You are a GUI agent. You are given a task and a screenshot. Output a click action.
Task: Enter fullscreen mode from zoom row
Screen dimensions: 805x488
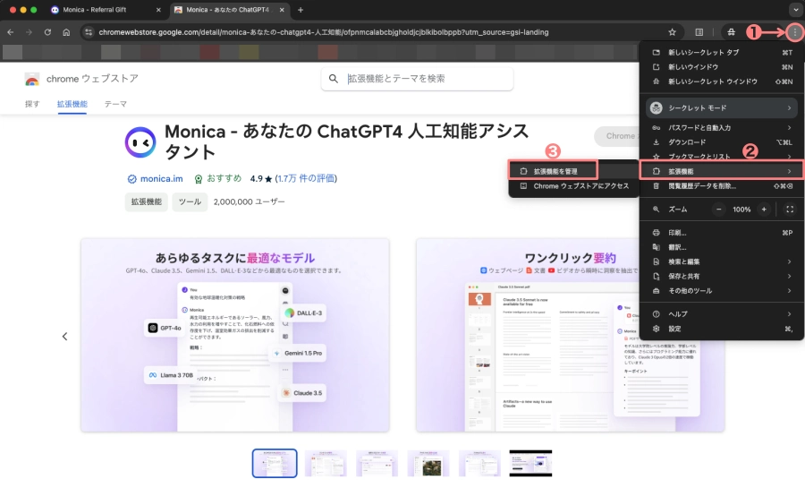coord(789,209)
